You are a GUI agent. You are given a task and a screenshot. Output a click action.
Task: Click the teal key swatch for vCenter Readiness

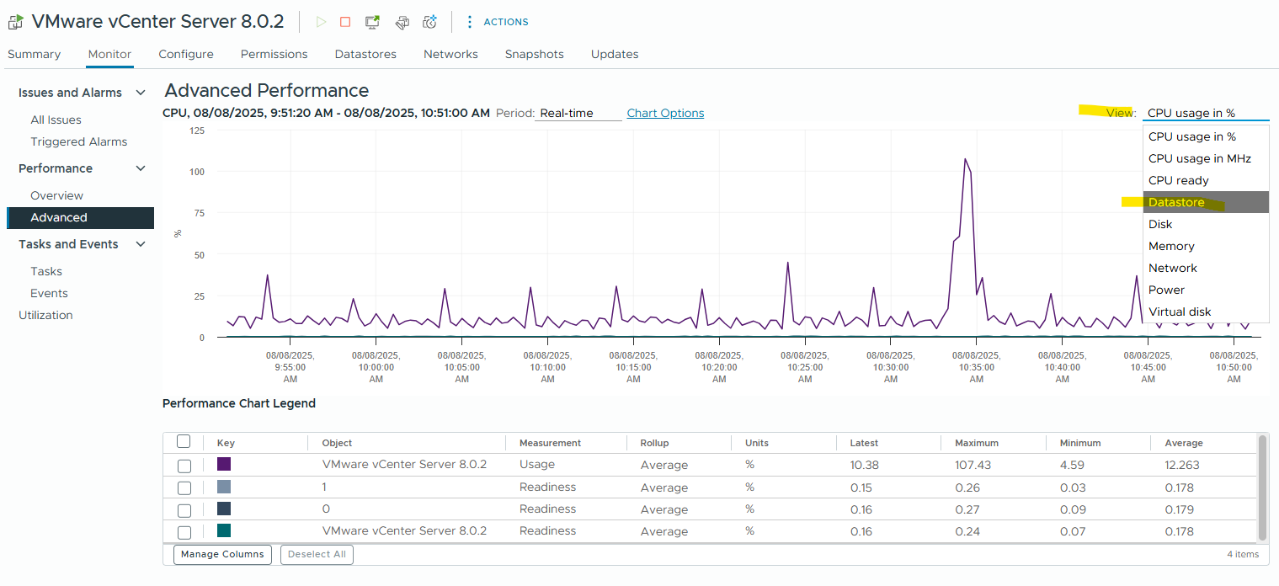pos(224,530)
